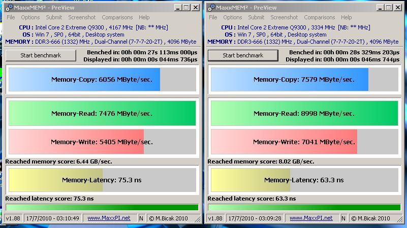This screenshot has width=407, height=228.
Task: Click the Memory-Read 8998 MByte/sec bar
Action: tap(304, 113)
